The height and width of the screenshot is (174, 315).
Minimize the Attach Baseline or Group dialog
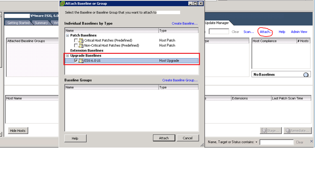pyautogui.click(x=191, y=3)
